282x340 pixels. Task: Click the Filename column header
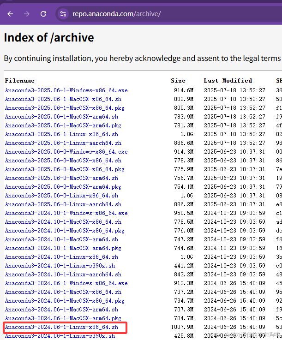[x=19, y=81]
